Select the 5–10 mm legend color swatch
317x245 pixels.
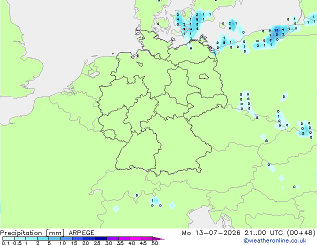(x=54, y=238)
